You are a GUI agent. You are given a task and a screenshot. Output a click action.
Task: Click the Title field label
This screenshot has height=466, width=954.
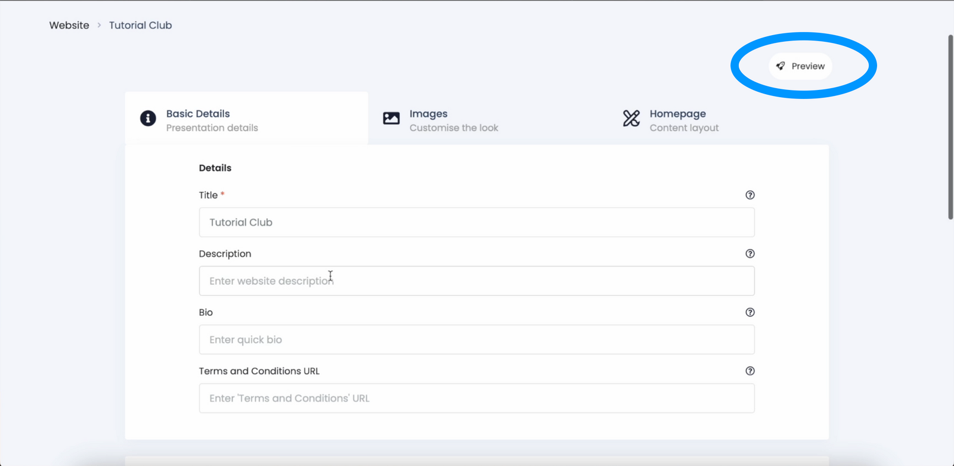pos(208,195)
